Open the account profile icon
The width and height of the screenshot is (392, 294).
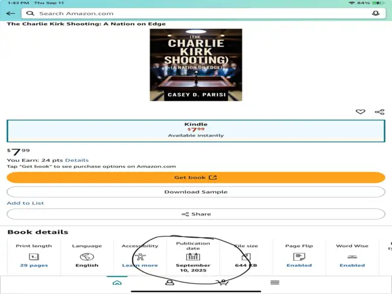[169, 283]
